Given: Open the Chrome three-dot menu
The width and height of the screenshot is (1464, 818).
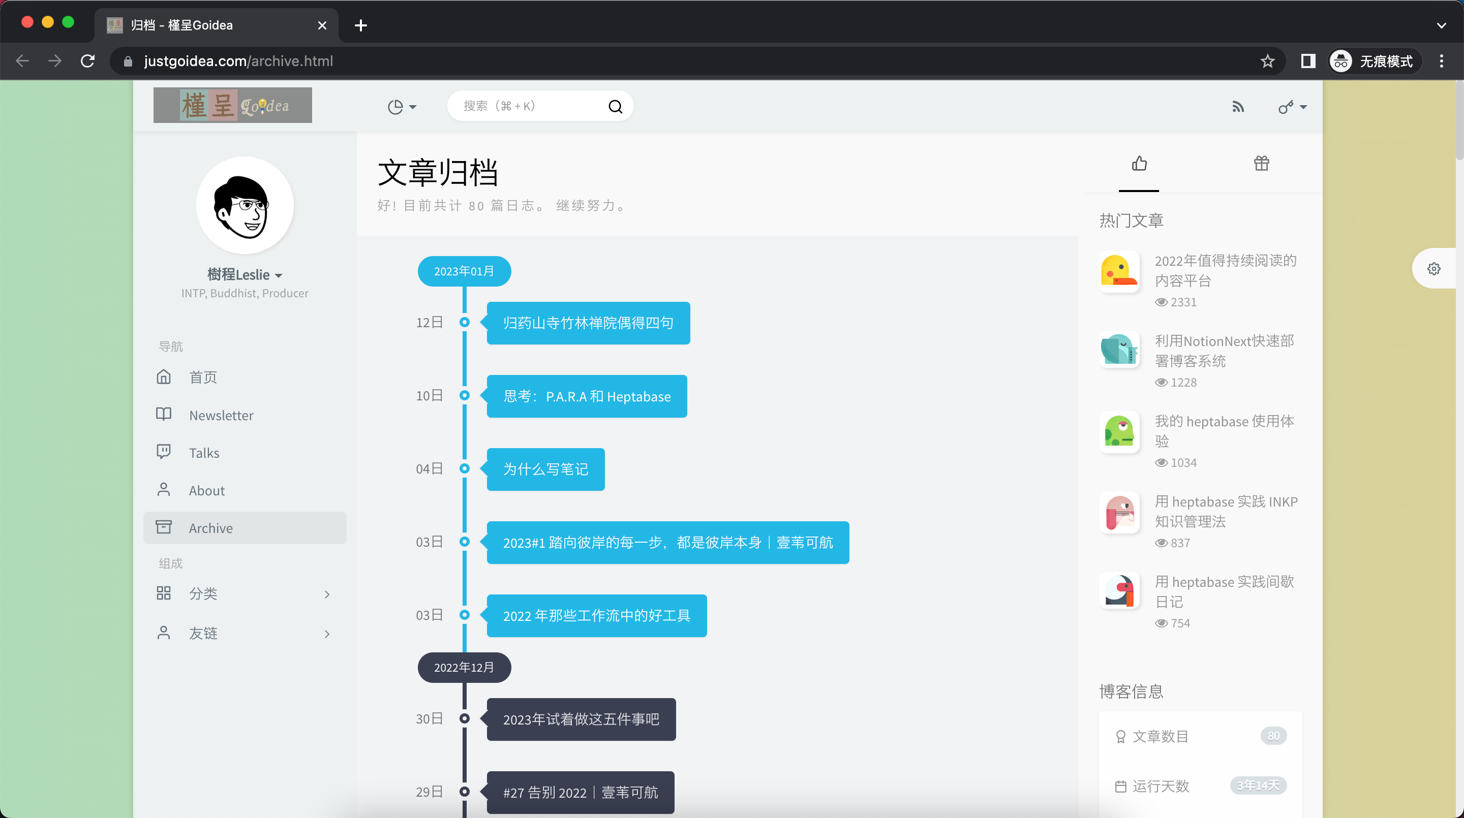Looking at the screenshot, I should (1441, 61).
